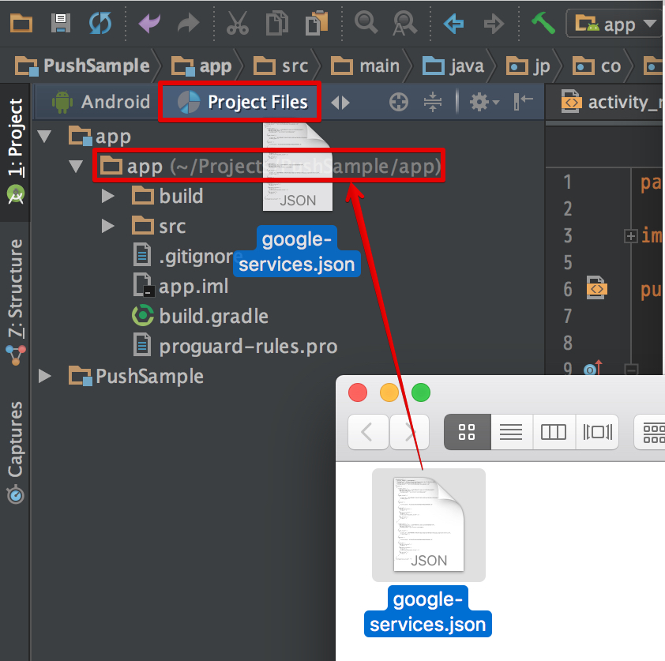
Task: Click the Cut scissors icon
Action: pos(238,23)
